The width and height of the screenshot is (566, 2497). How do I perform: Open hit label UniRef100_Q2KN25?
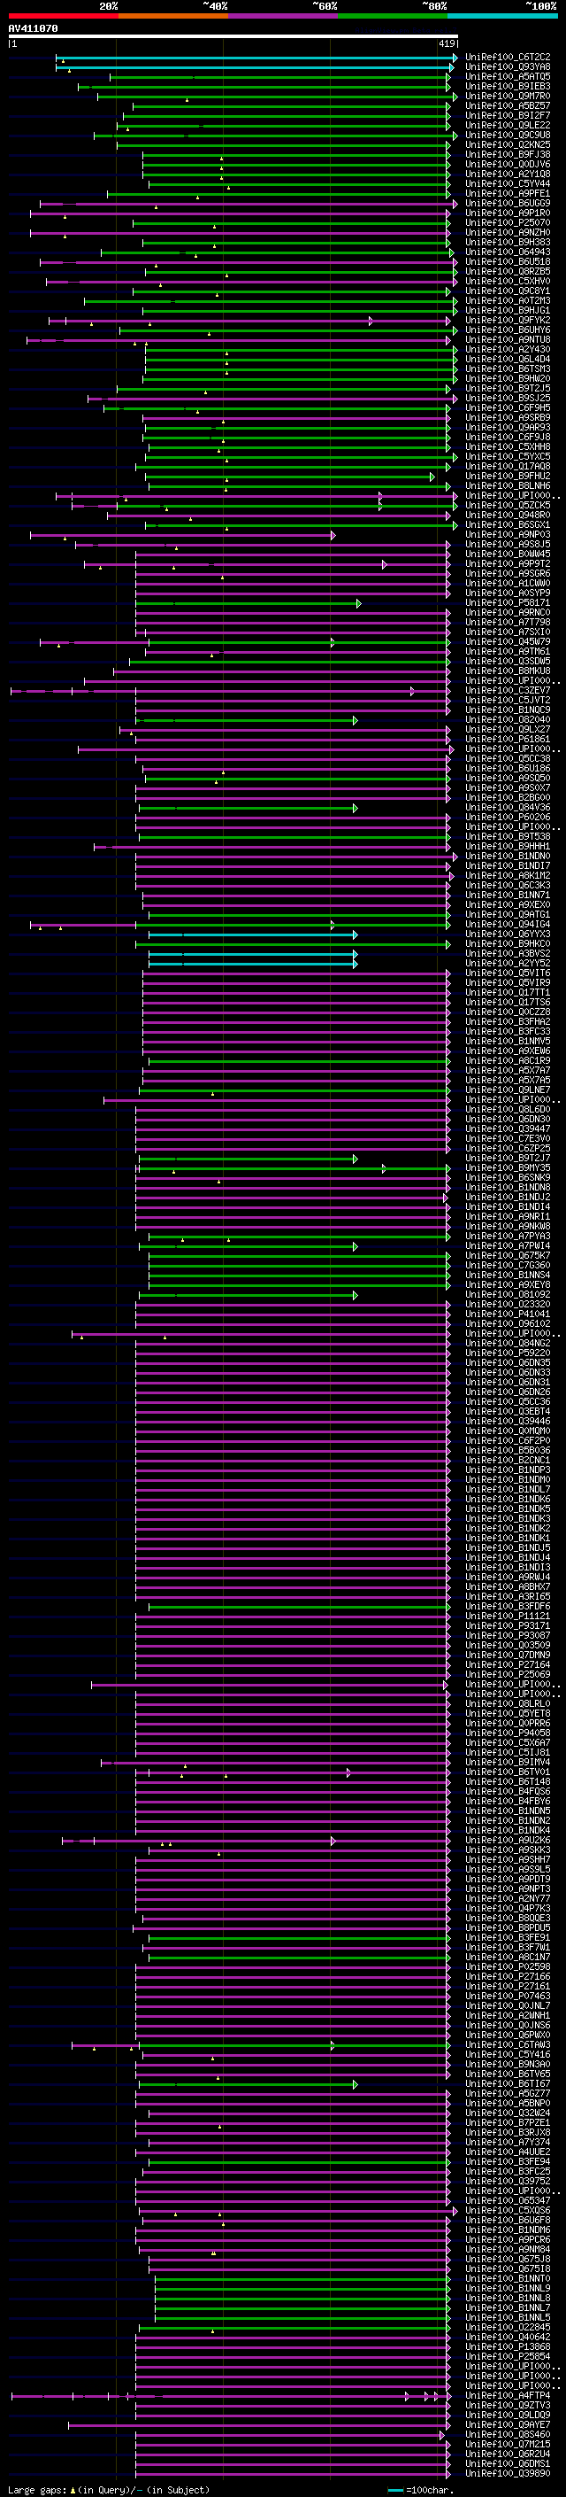point(508,144)
